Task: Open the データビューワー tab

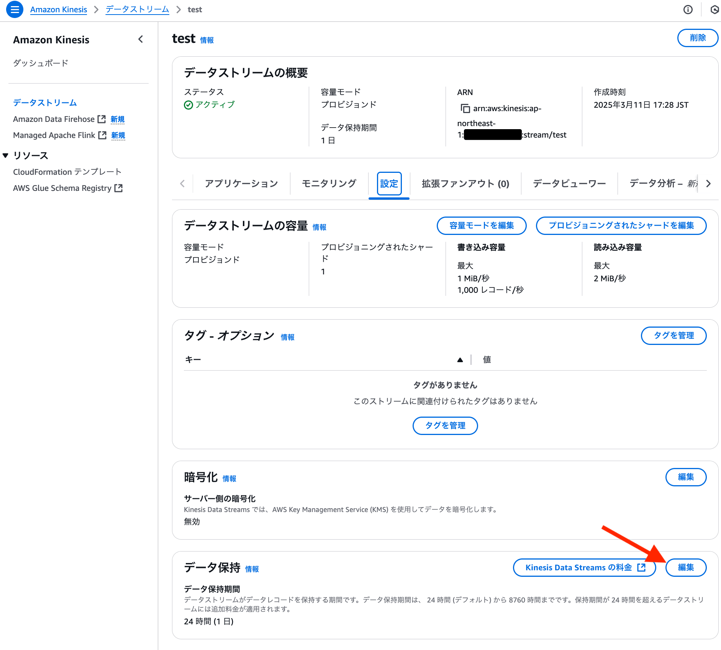Action: point(569,184)
